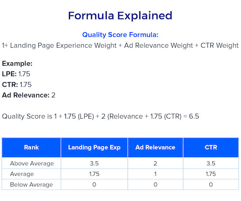Click the 'Quality Score Formula:' blue subheading

(120, 35)
